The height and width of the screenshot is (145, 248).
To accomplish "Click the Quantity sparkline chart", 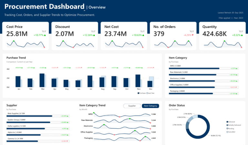I will (x=223, y=44).
